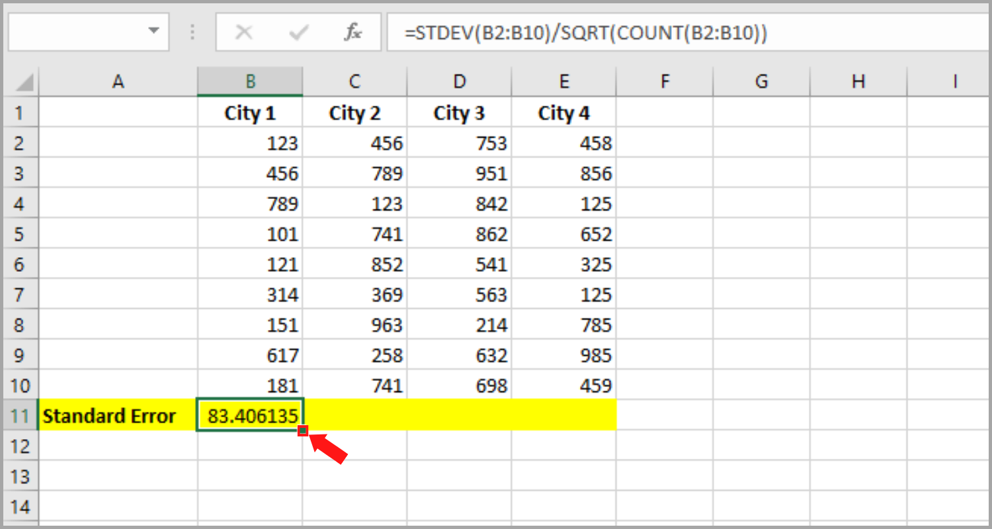Click the Insert Function (fx) icon

click(x=352, y=32)
